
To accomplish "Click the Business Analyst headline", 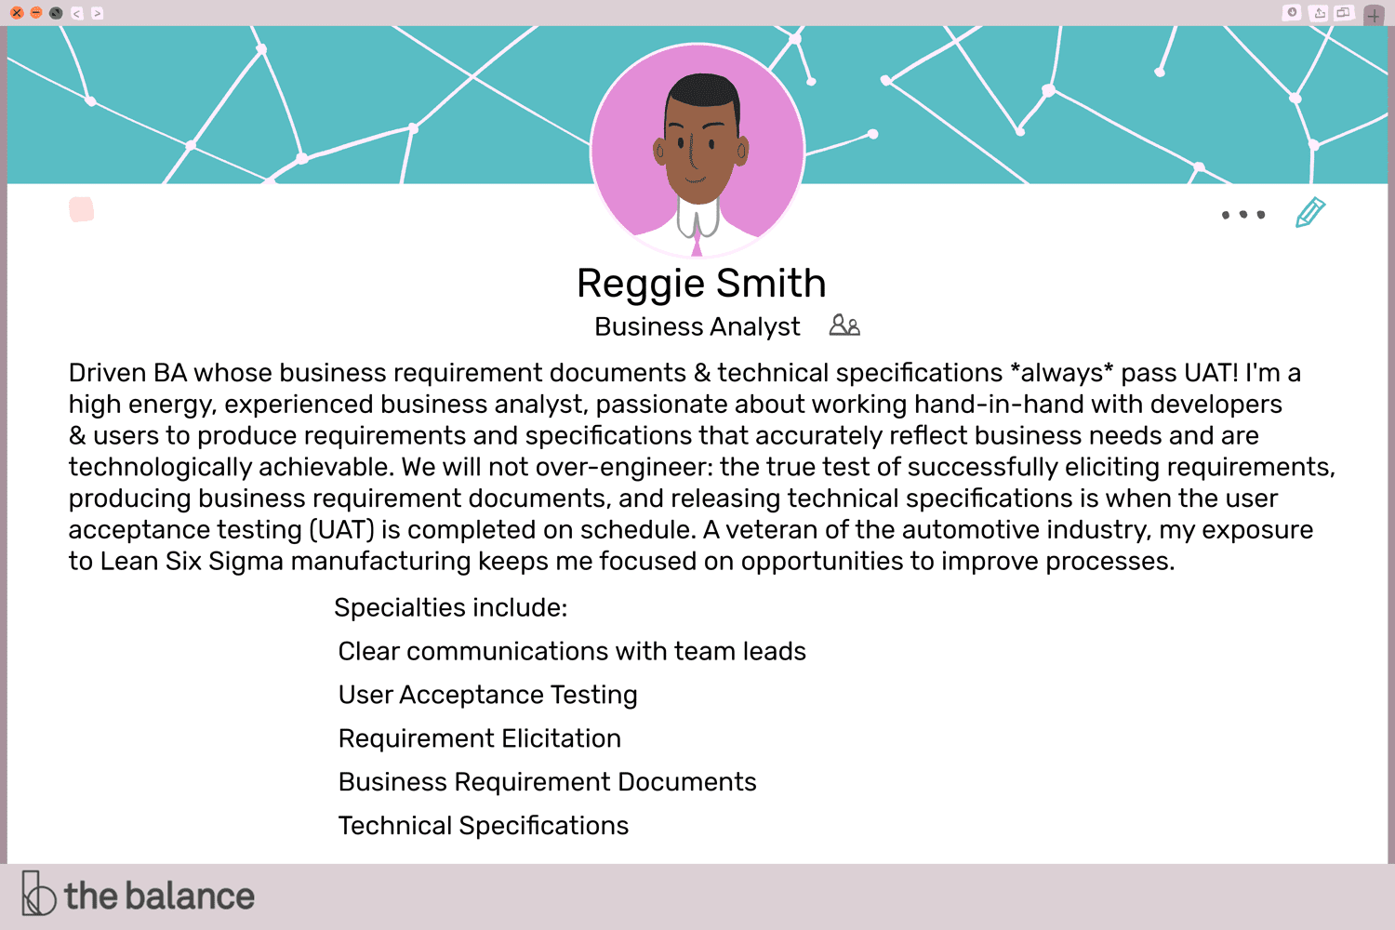I will point(697,326).
